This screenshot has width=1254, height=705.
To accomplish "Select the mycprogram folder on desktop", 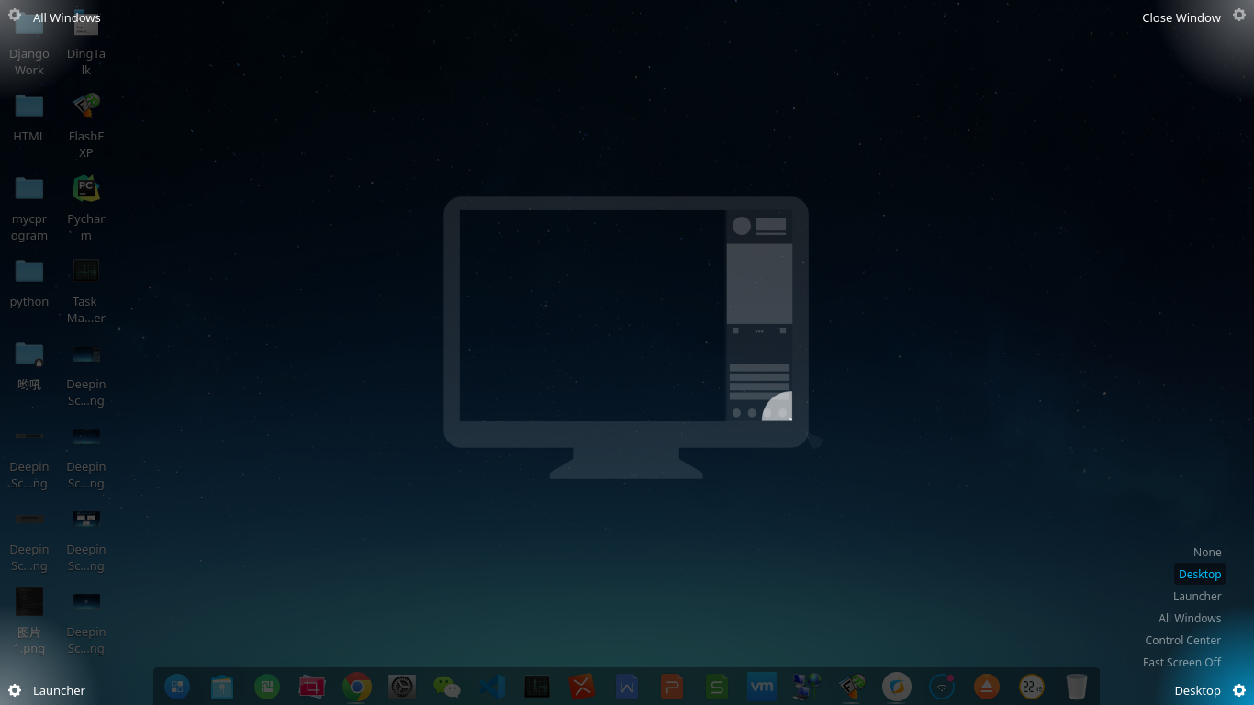I will [29, 208].
